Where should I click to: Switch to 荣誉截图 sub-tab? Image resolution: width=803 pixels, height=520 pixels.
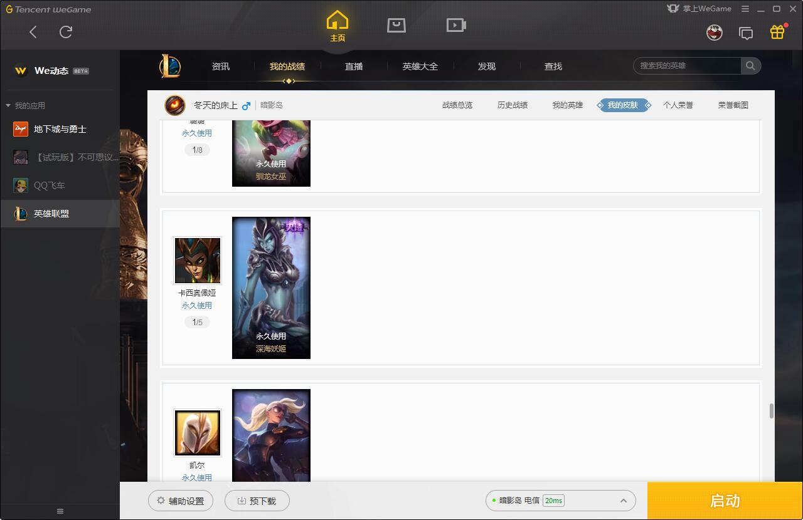pos(733,105)
